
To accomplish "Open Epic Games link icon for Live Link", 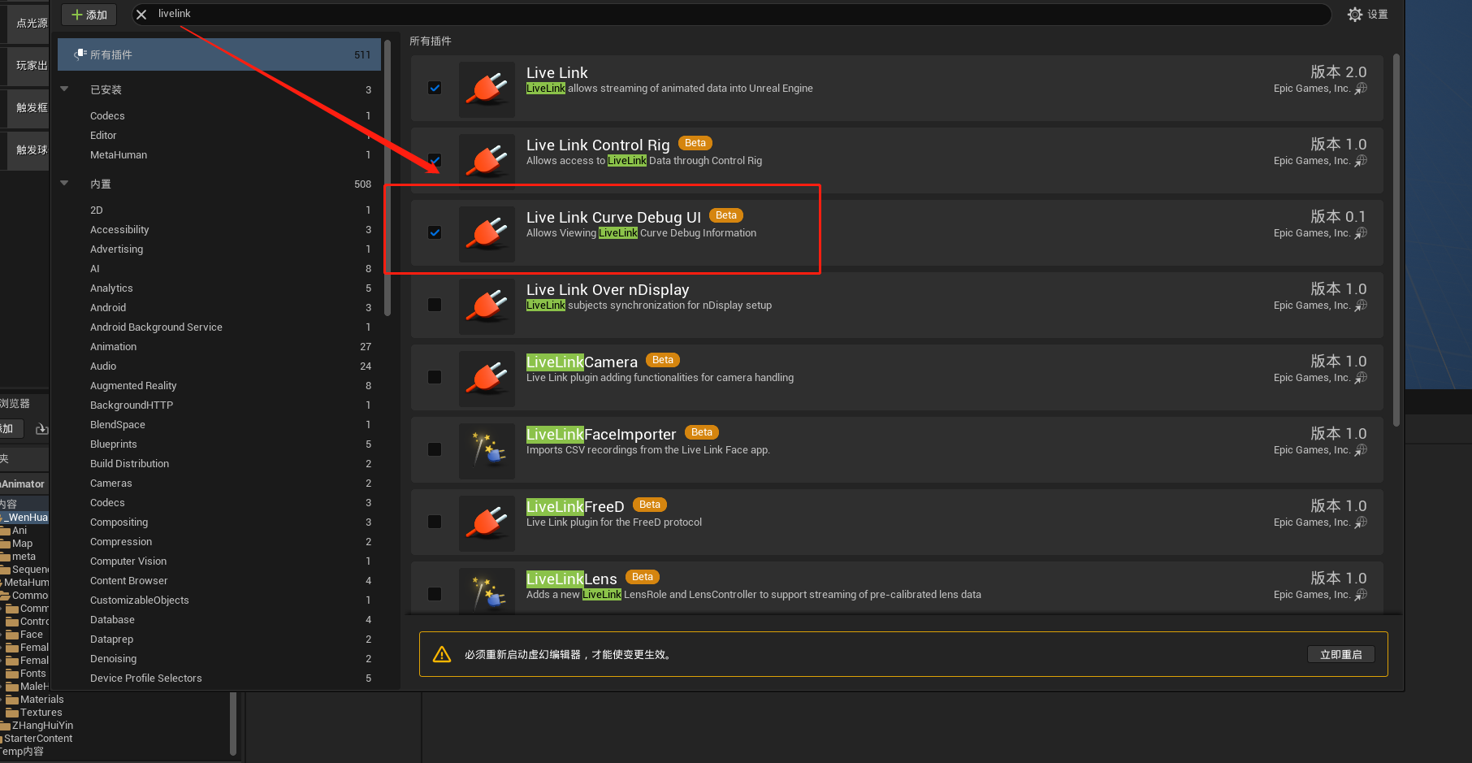I will 1361,89.
